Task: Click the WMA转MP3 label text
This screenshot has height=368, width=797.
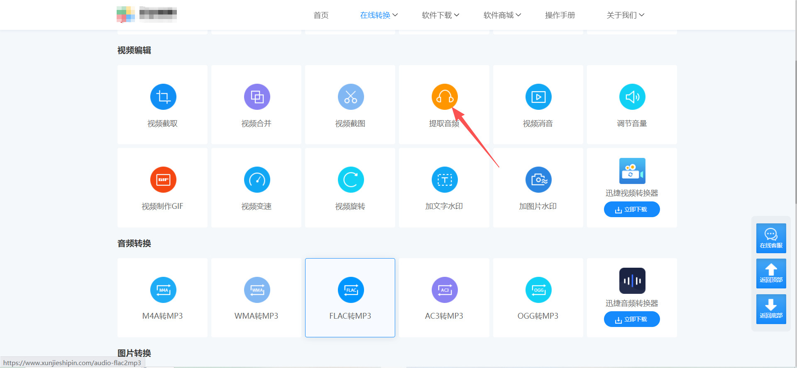Action: coord(257,316)
